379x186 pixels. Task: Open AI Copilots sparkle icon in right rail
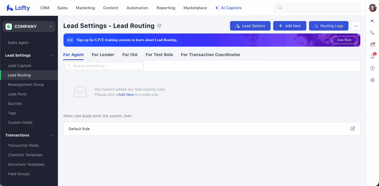372,21
